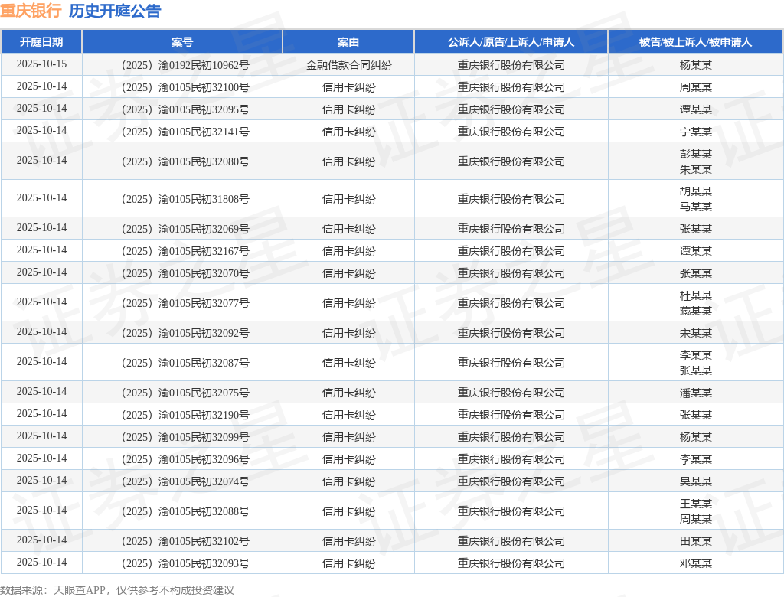Click case number 渝0105民初32096号
Viewport: 784px width, 597px height.
click(204, 459)
